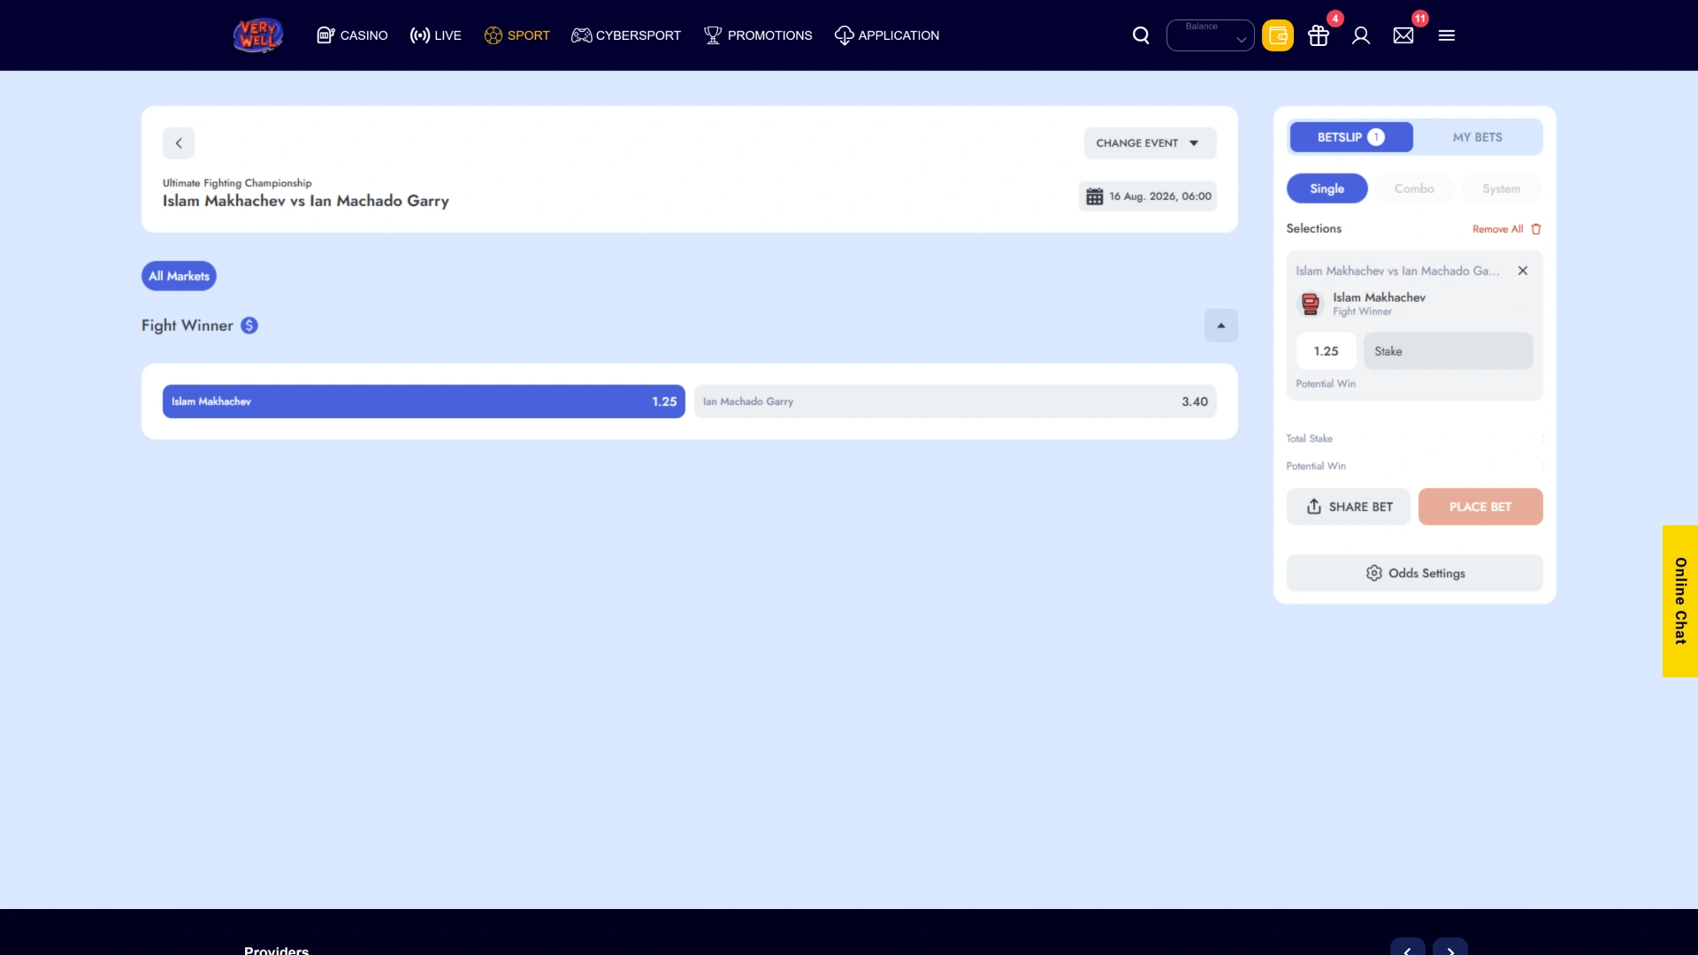Open the Cybersport section
This screenshot has height=955, width=1698.
626,35
